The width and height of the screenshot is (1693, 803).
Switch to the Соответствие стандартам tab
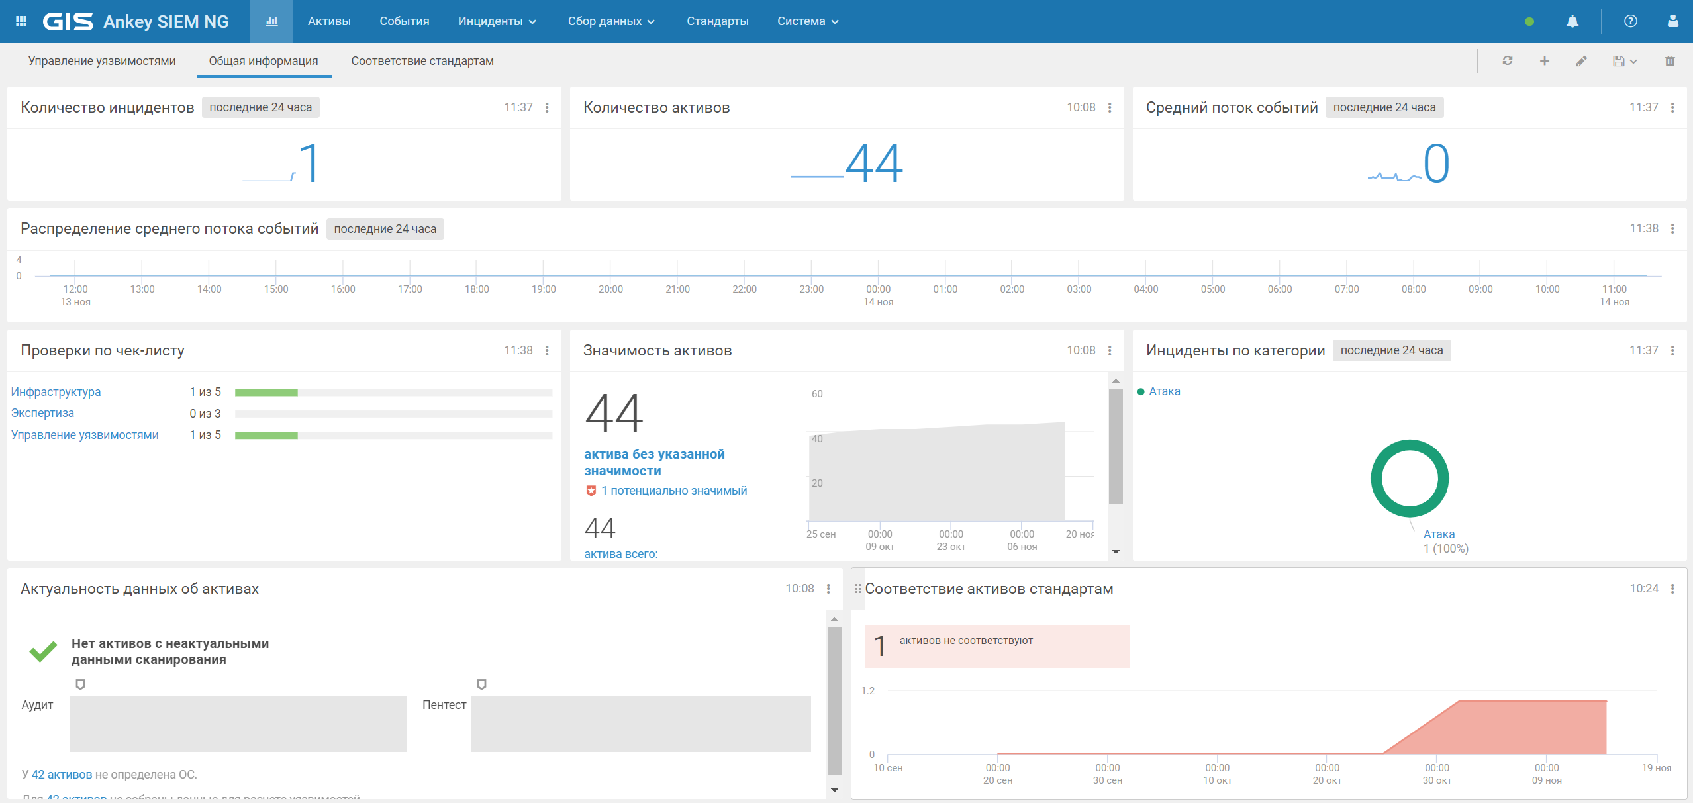422,61
